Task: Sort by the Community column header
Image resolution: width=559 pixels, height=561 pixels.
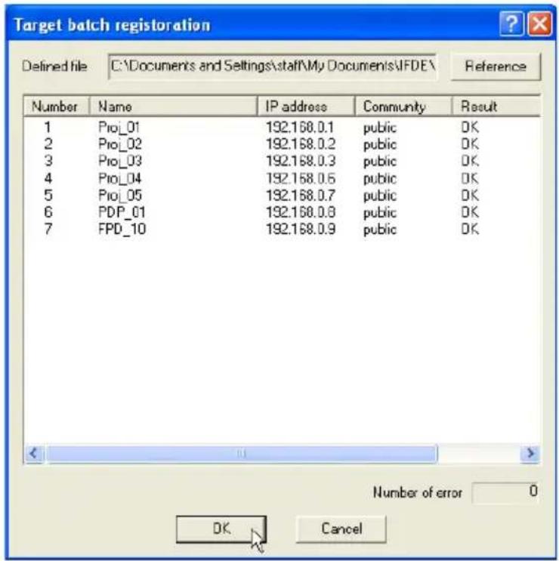Action: click(403, 106)
